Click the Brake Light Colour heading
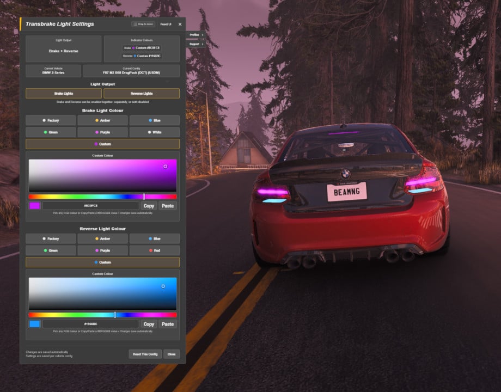Screen dimensions: 501x392 [x=102, y=111]
